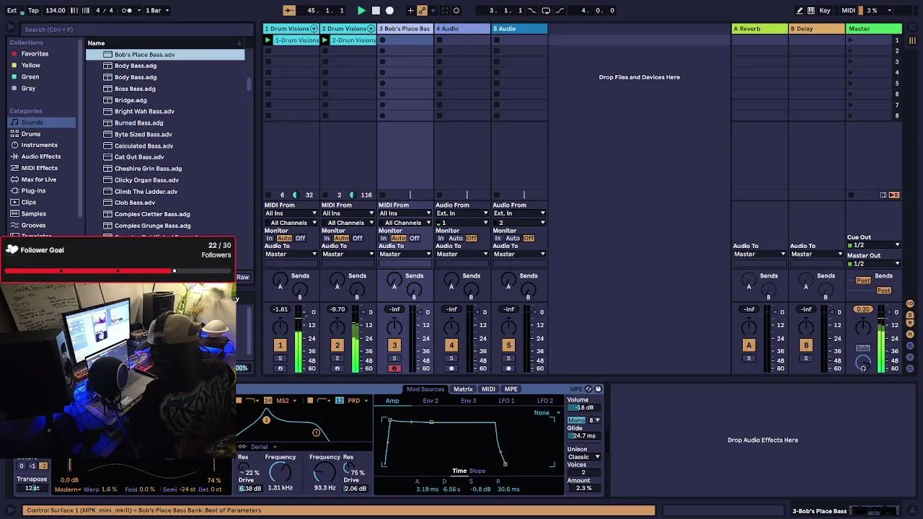The image size is (923, 519).
Task: Click the Tap tempo button
Action: pyautogui.click(x=33, y=10)
